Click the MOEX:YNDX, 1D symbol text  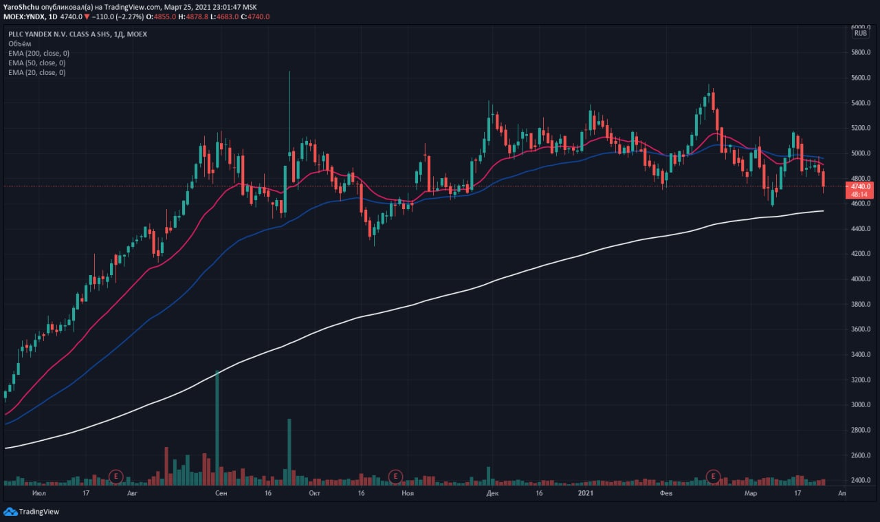pyautogui.click(x=32, y=17)
